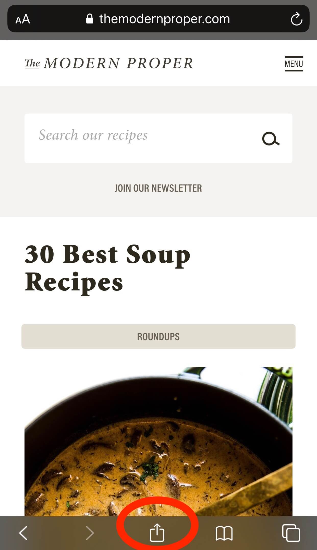Focus the Search our recipes field
Viewport: 317px width, 550px height.
pos(159,138)
